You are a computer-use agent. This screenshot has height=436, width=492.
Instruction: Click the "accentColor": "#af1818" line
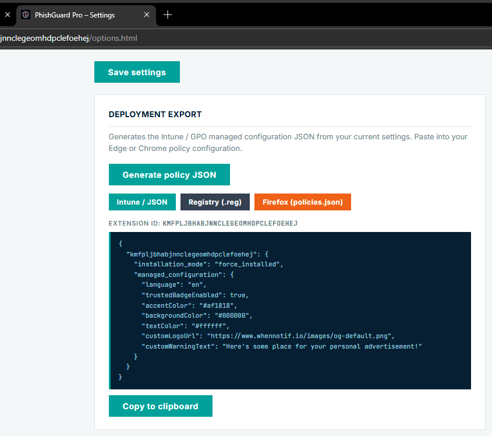pyautogui.click(x=189, y=305)
